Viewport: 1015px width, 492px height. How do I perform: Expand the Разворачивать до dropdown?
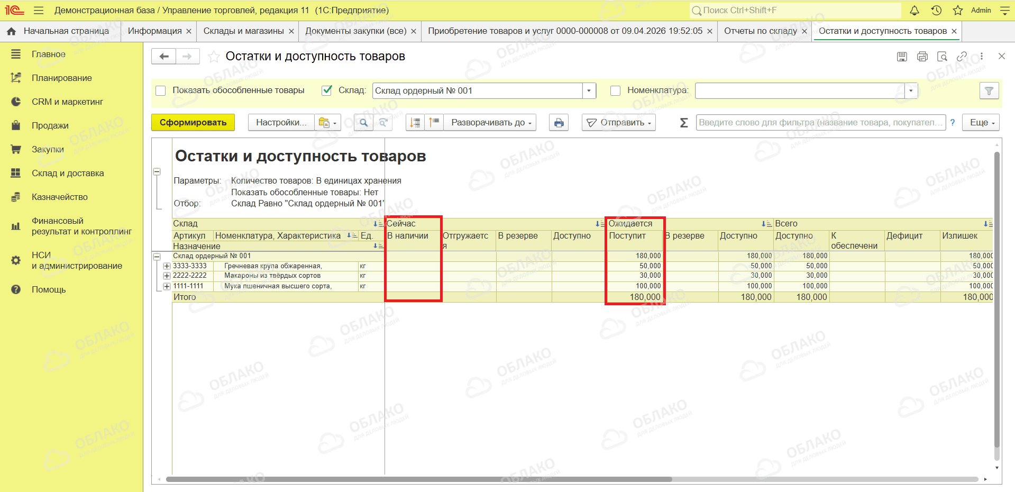[490, 123]
